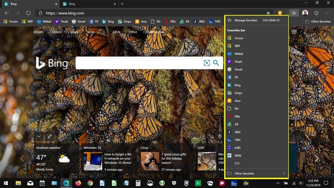Open Videos on Bing navigation
Image resolution: width=334 pixels, height=188 pixels.
click(57, 32)
